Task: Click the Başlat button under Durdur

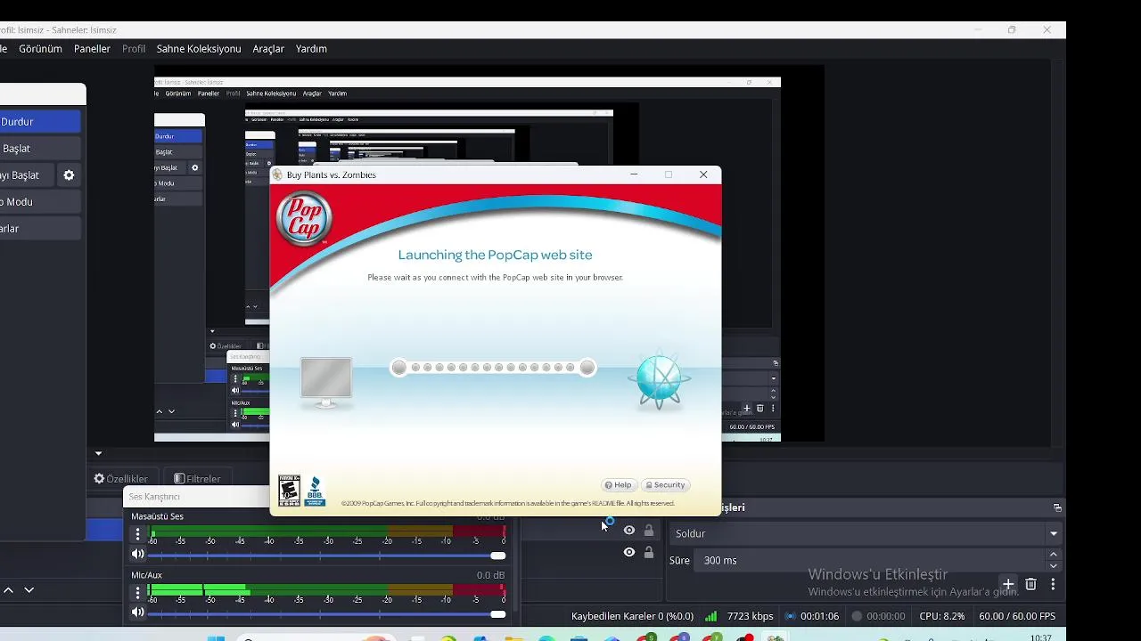Action: [x=40, y=149]
